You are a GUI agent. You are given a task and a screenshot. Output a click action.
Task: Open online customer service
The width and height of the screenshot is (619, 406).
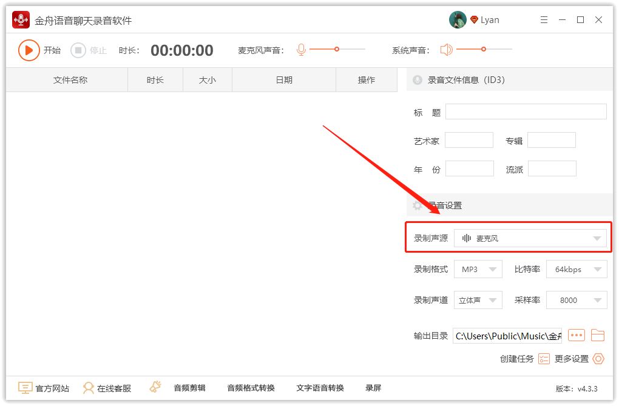coord(107,388)
